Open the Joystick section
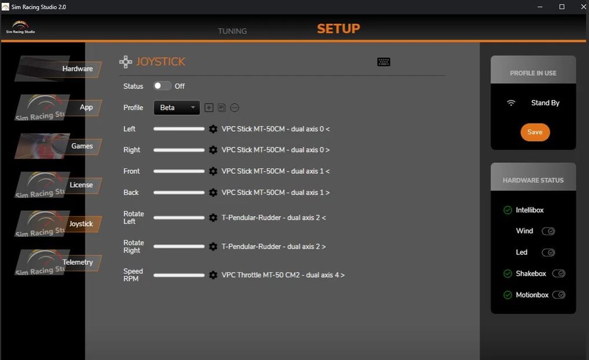The width and height of the screenshot is (589, 360). (58, 224)
